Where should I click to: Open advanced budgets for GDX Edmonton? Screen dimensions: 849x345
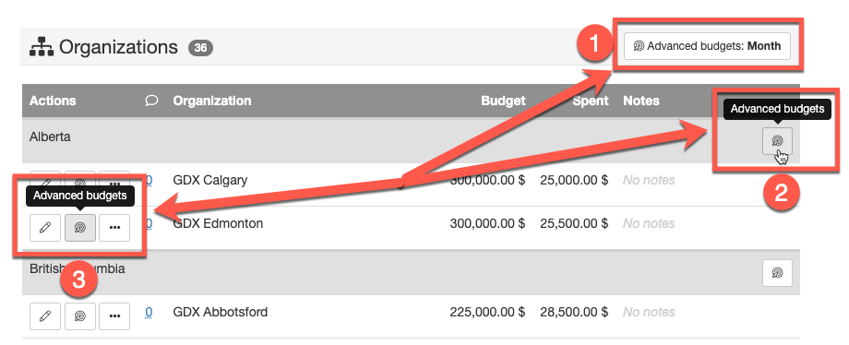coord(80,228)
